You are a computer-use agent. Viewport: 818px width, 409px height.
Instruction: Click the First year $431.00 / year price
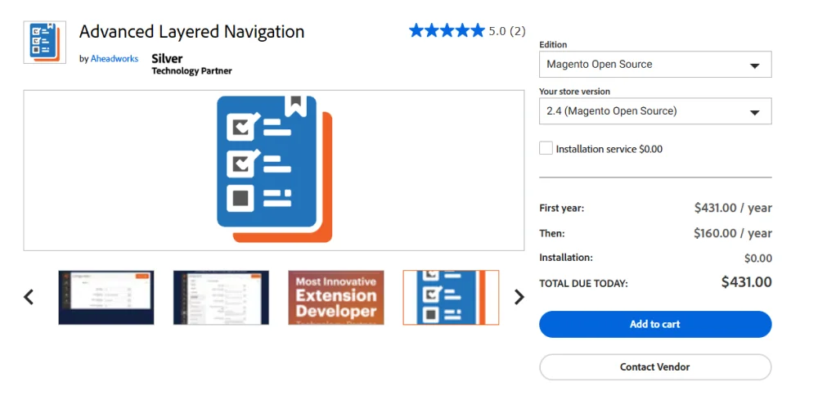click(x=733, y=208)
